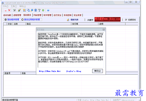This screenshot has height=101, width=146.
Task: Minimize the SecuFront main window
Action: (126, 2)
